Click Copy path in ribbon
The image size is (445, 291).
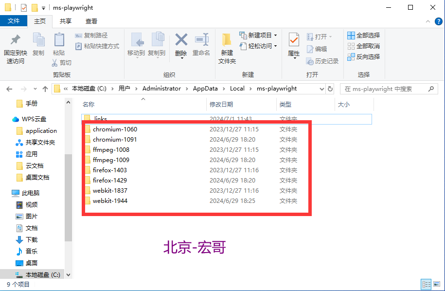[91, 36]
